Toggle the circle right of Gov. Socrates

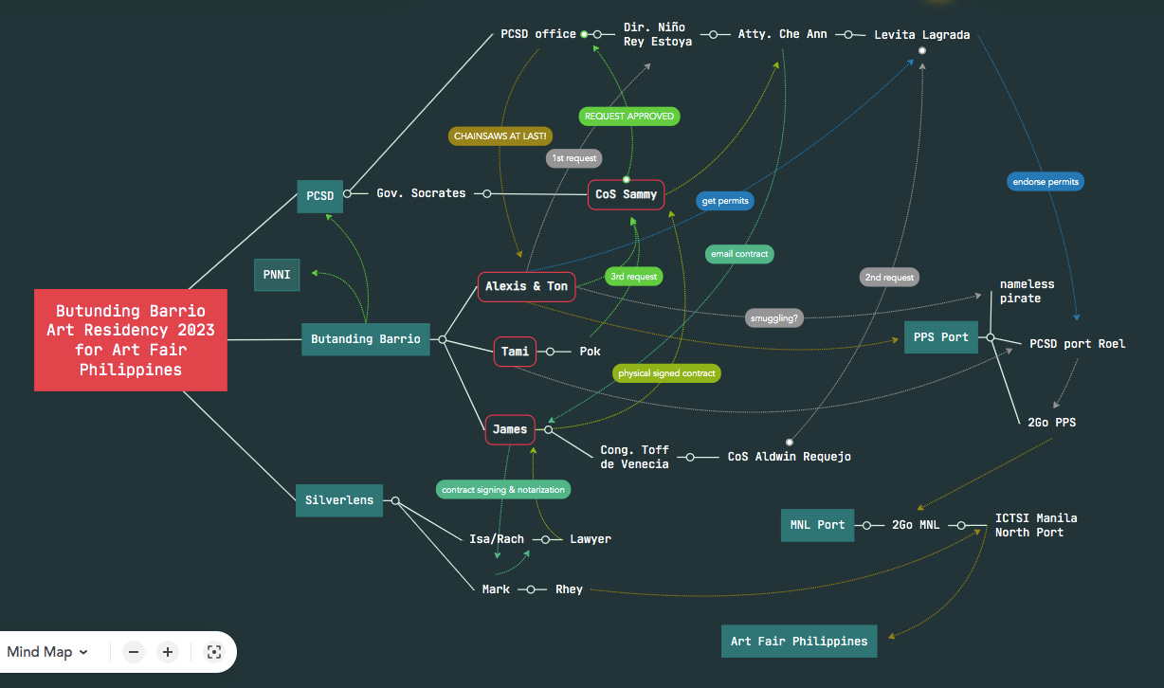pos(487,193)
